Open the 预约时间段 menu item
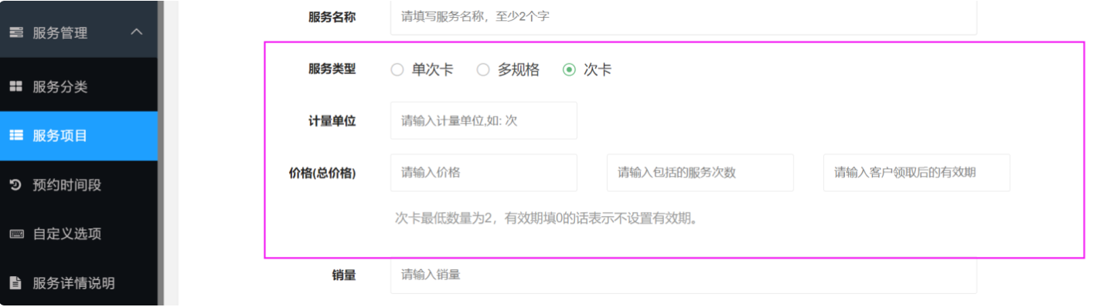Image resolution: width=1093 pixels, height=307 pixels. point(79,185)
